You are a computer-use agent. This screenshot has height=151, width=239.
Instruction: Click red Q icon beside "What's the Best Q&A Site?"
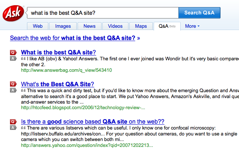coord(13,84)
